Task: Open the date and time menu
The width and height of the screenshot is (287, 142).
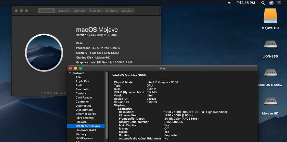Action: (246, 3)
